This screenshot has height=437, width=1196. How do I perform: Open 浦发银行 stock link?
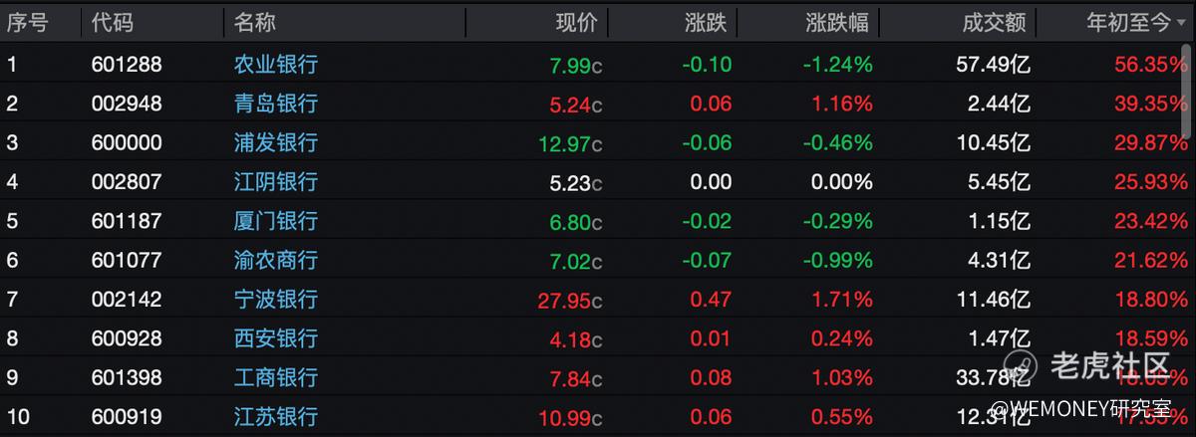(276, 142)
